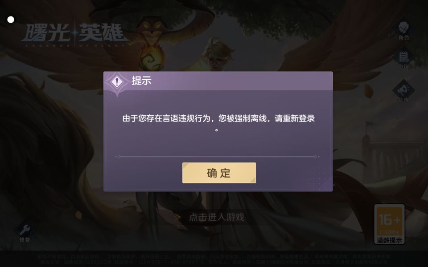Screen dimensions: 428x267
Task: Confirm the dialog with 确定 button
Action: (x=219, y=173)
